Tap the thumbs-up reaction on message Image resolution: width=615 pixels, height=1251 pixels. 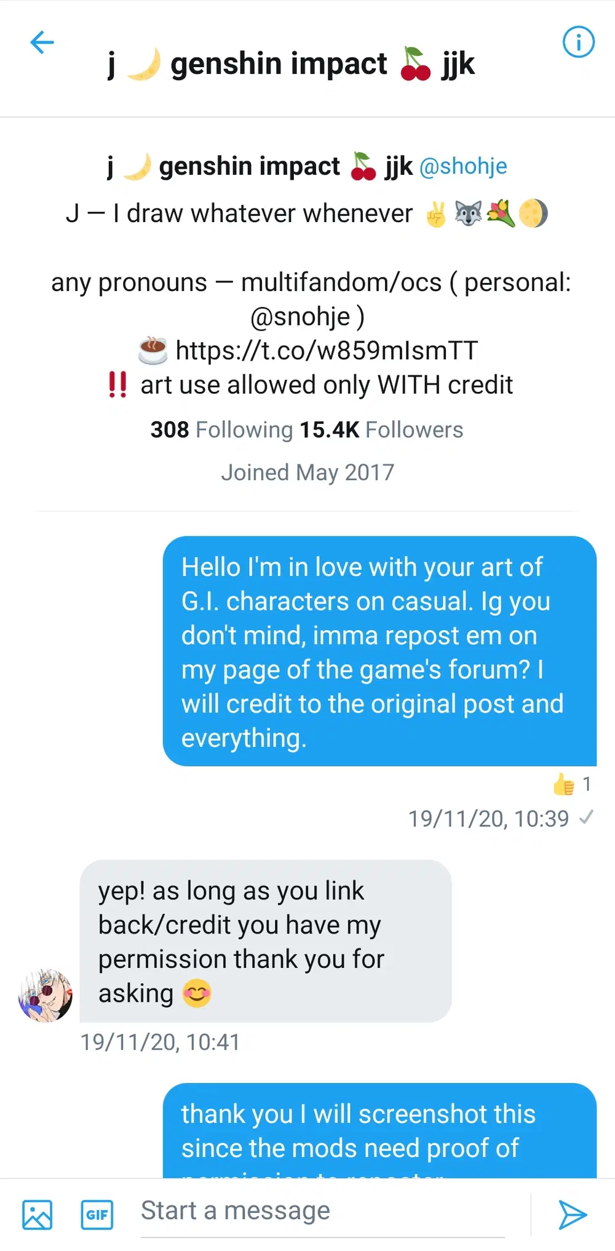coord(571,784)
